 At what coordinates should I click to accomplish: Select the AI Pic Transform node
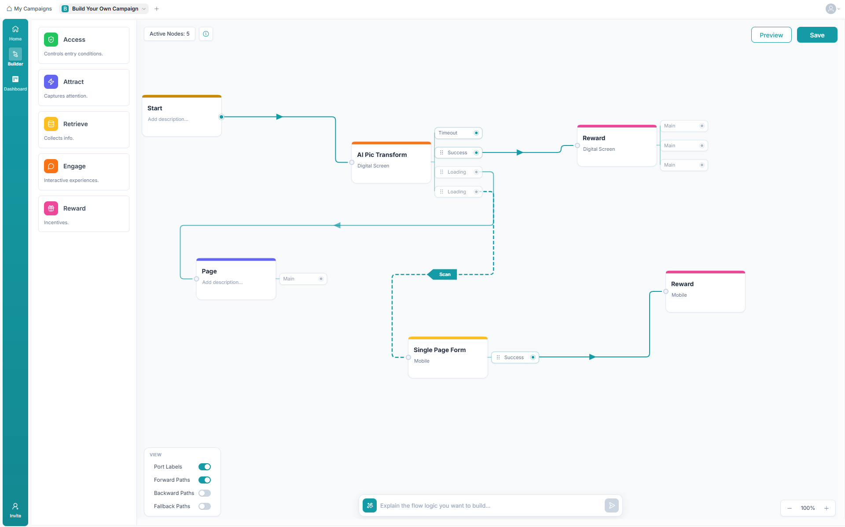coord(391,162)
